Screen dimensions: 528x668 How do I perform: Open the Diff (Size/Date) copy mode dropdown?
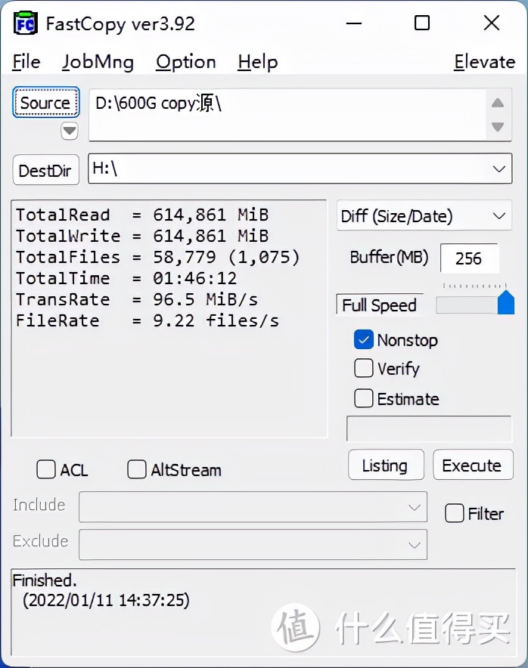424,215
